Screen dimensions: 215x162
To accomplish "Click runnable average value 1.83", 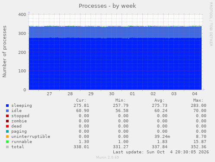I will pyautogui.click(x=162, y=142).
